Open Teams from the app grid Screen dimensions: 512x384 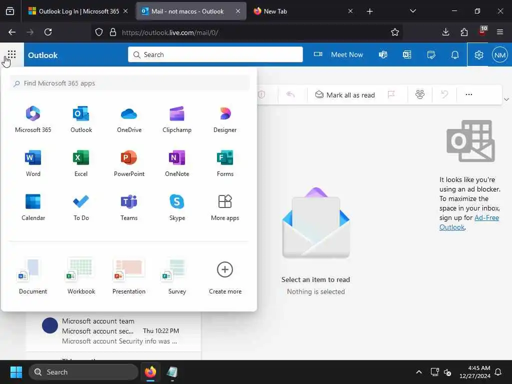pos(129,207)
